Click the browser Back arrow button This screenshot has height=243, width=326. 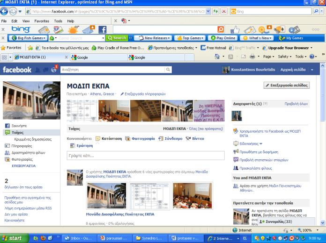pos(4,11)
